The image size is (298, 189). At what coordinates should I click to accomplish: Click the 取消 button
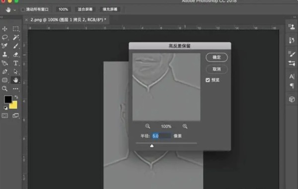click(217, 69)
